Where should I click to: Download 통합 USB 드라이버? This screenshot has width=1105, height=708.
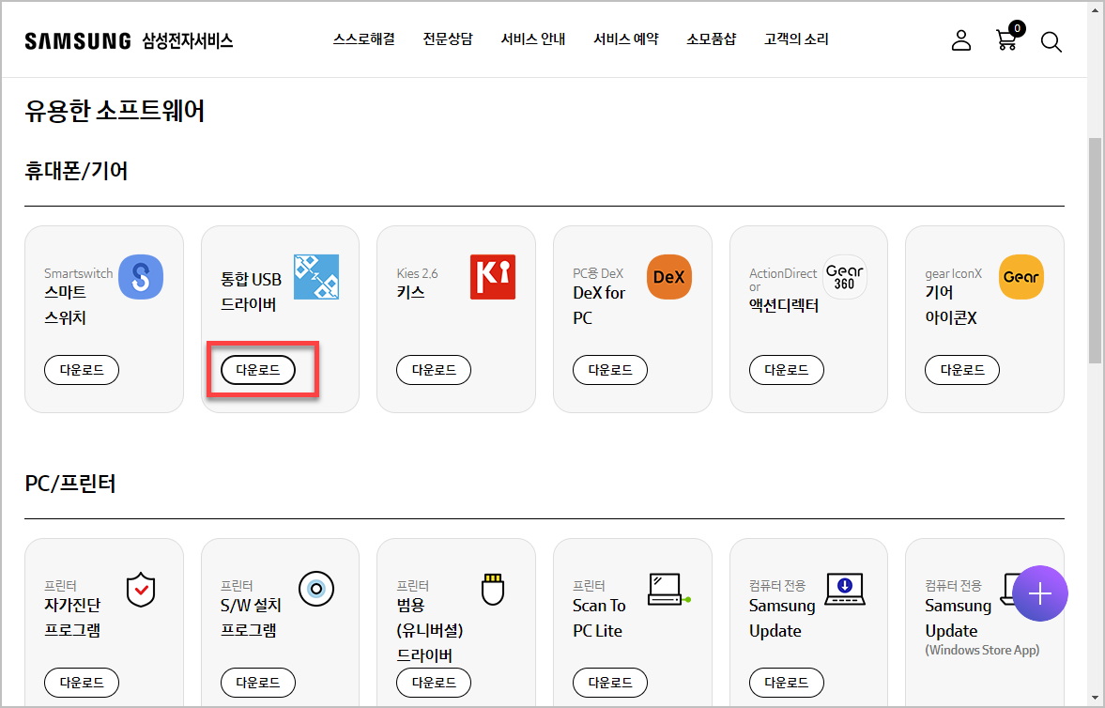click(258, 370)
